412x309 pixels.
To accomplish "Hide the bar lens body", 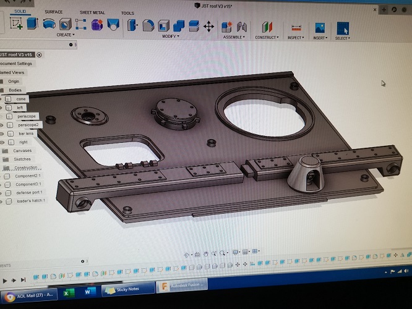I will pos(2,133).
